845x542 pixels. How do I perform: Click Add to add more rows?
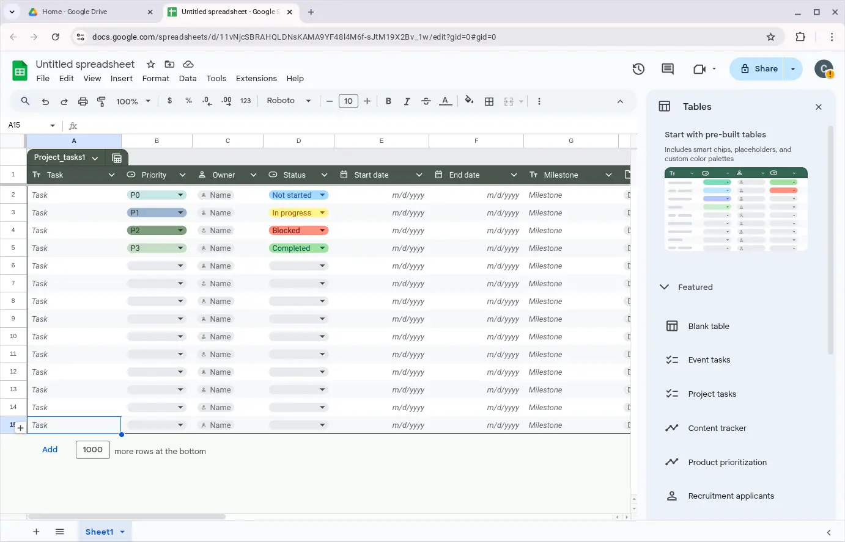pyautogui.click(x=50, y=450)
